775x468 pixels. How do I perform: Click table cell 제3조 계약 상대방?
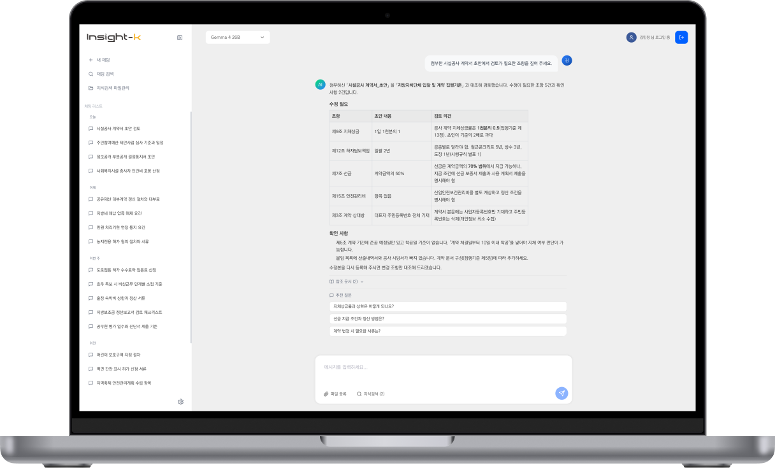(351, 215)
